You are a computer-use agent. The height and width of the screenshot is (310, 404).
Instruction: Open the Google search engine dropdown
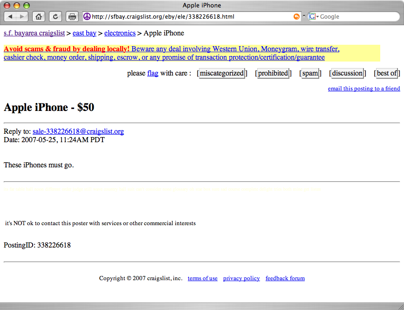pyautogui.click(x=314, y=16)
